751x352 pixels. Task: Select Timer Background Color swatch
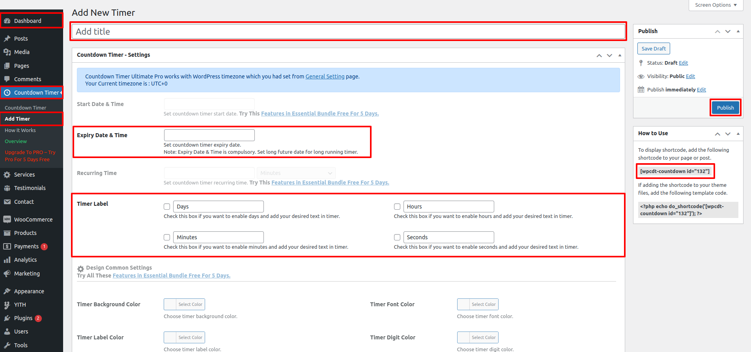click(x=184, y=304)
